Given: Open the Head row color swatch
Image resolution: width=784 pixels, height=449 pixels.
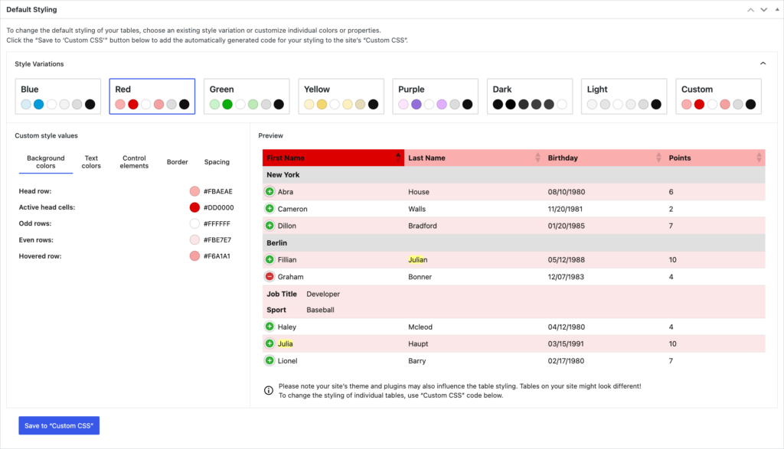Looking at the screenshot, I should [195, 190].
